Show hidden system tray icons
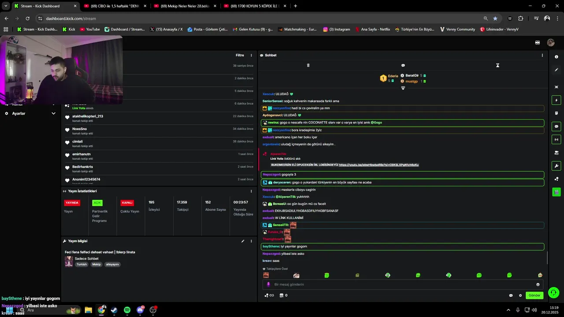The image size is (564, 317). [508, 310]
